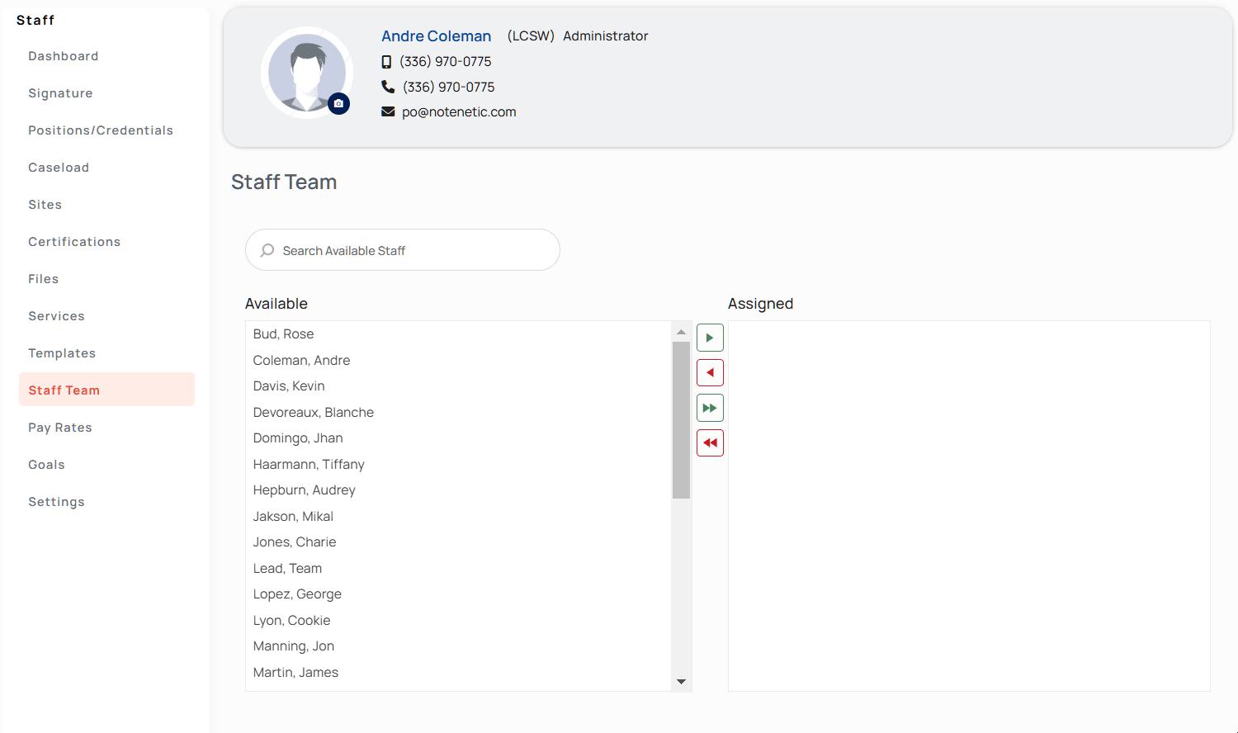Screen dimensions: 1238x733
Task: Click the po@notenetic.com email address
Action: click(x=459, y=112)
